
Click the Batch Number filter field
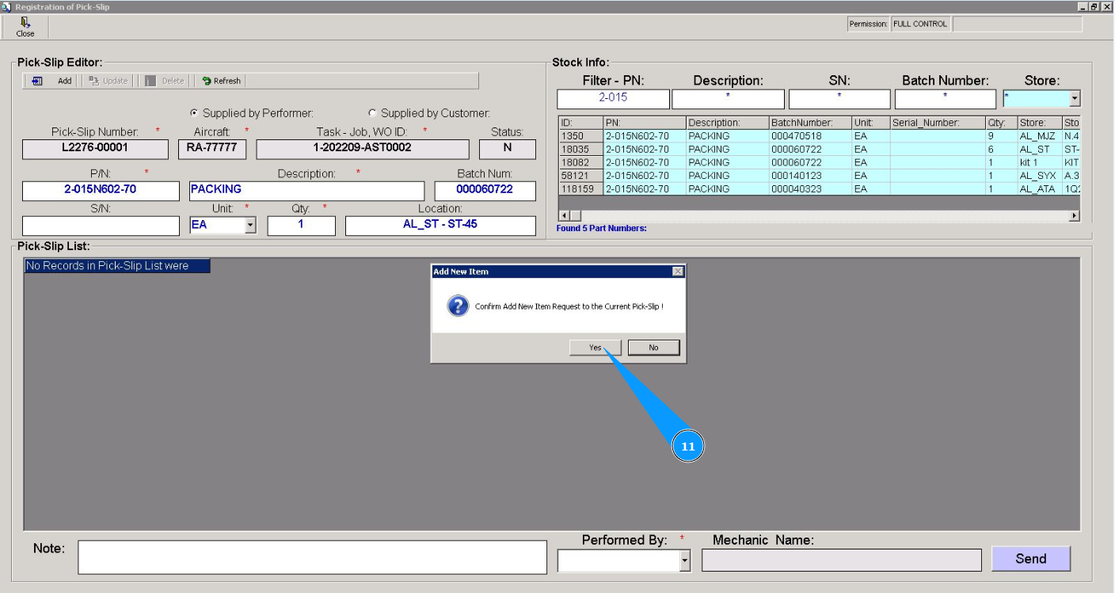(945, 99)
